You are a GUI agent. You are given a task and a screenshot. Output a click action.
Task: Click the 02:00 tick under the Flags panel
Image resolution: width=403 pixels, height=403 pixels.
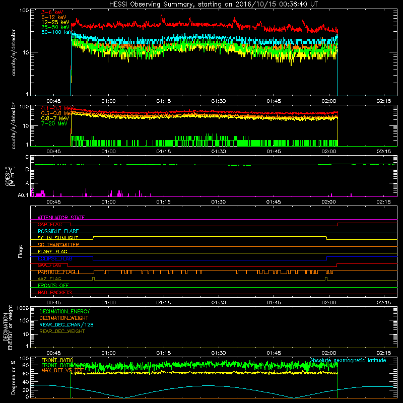click(x=329, y=303)
